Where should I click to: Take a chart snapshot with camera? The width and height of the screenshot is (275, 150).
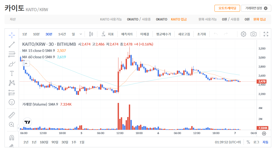tap(253, 34)
